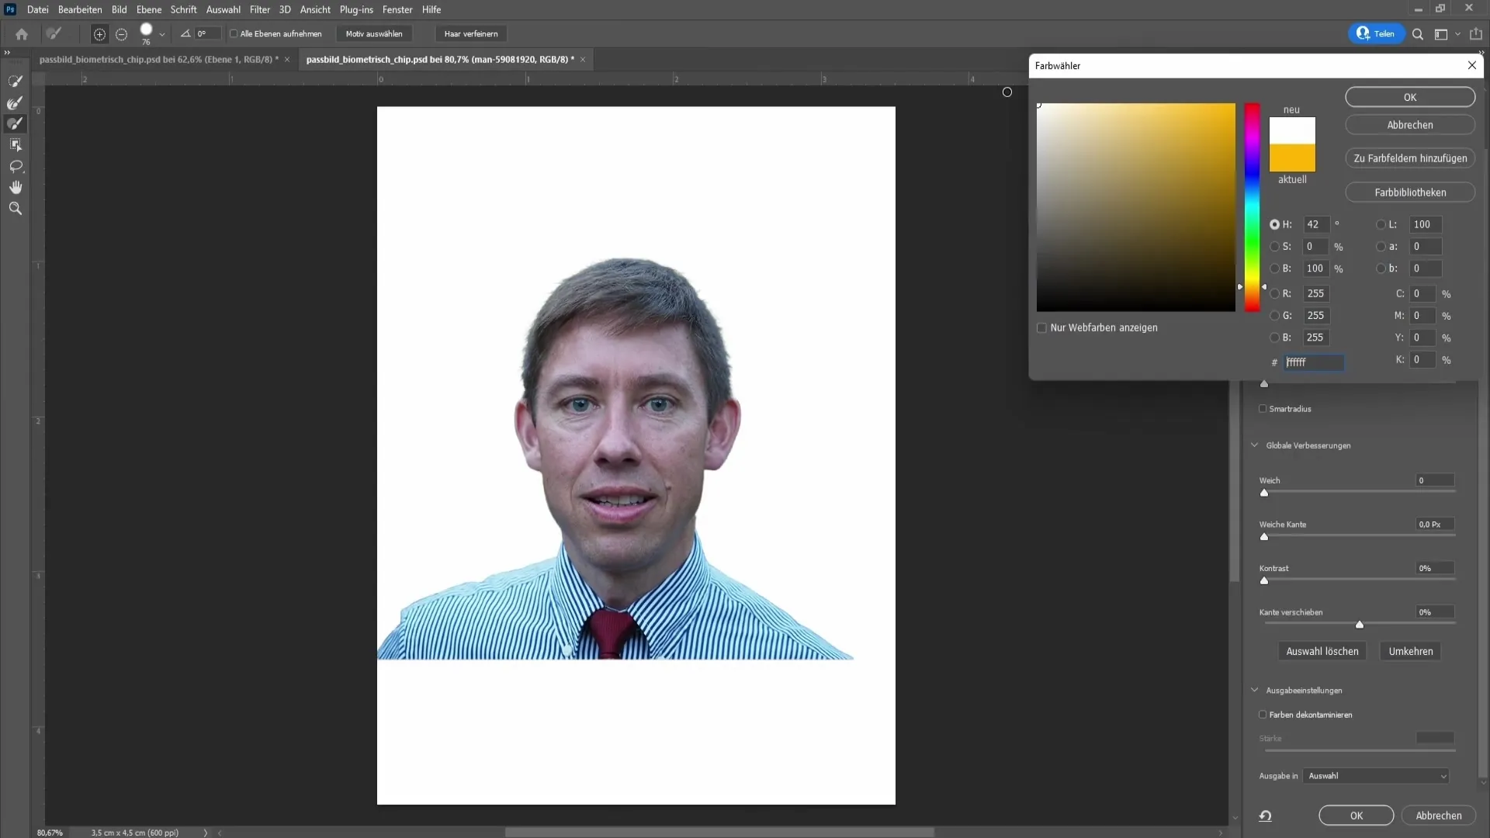Select the G green radio button
Viewport: 1490px width, 838px height.
pos(1274,315)
